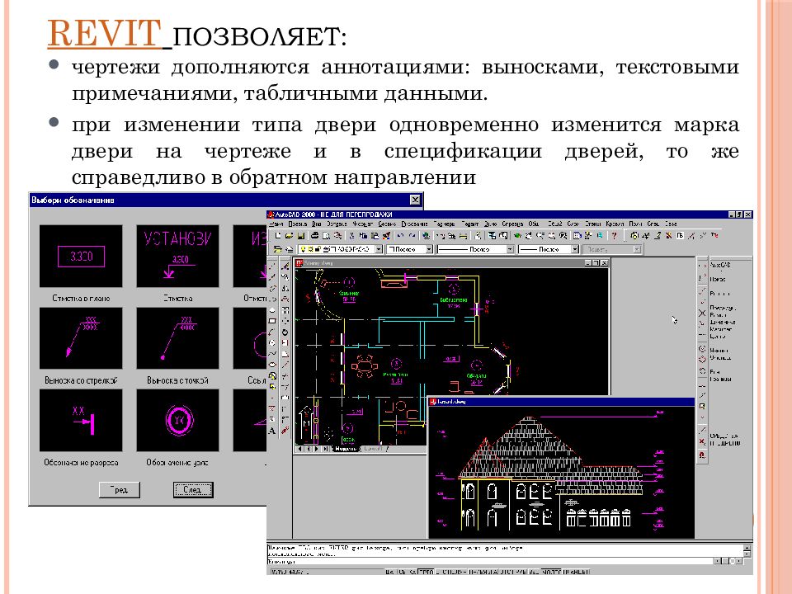Image resolution: width=792 pixels, height=594 pixels.
Task: Open the linetype control dropdown
Action: point(510,249)
